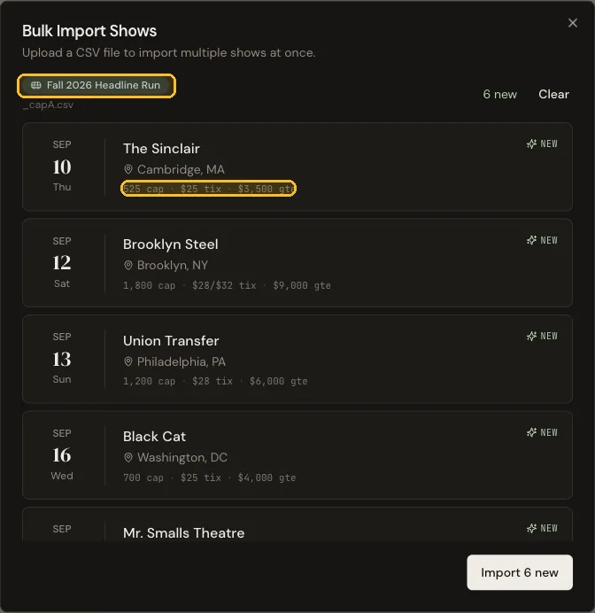Open the Union Transfer show entry
This screenshot has height=613, width=595.
(297, 359)
